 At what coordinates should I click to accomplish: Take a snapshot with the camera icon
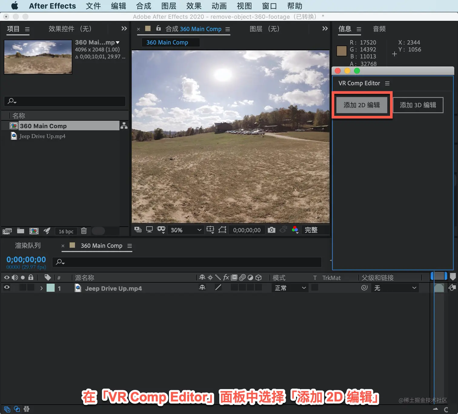pos(272,230)
